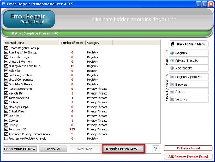Sort by Number of Errors column
The width and height of the screenshot is (215, 162).
coord(72,43)
